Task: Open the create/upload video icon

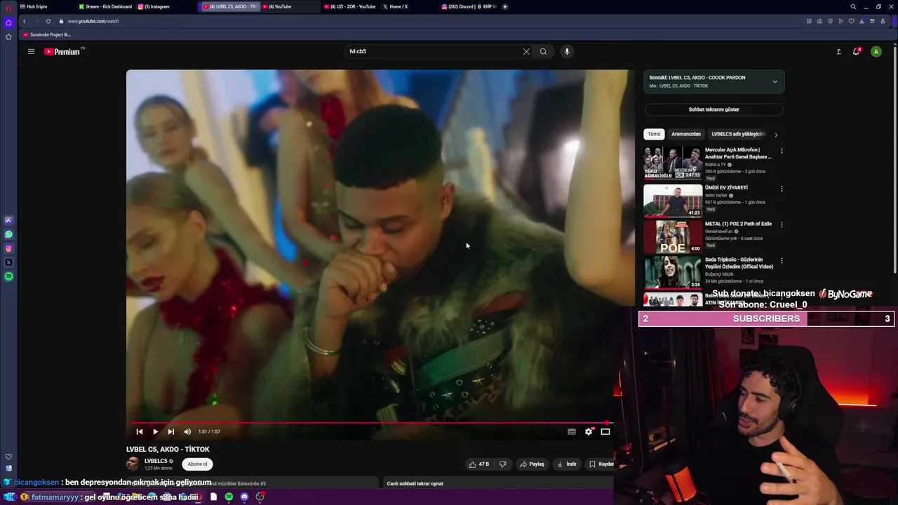Action: click(838, 51)
